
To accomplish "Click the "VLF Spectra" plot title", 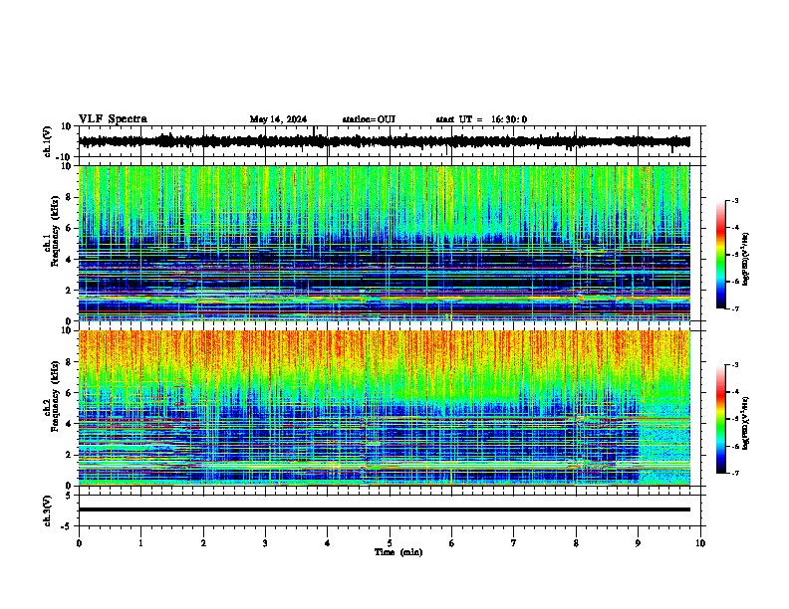I will 113,119.
